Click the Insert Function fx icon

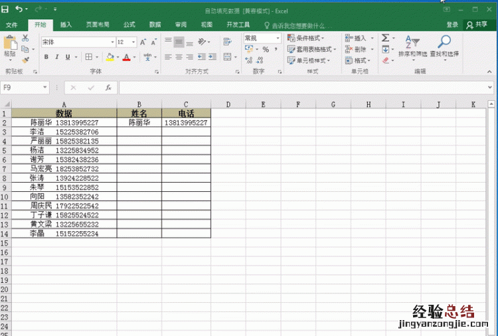tap(108, 88)
